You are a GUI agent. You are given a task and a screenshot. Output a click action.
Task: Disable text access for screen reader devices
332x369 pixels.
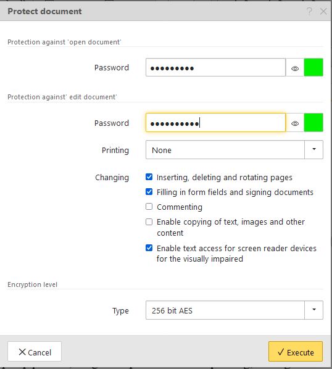tap(149, 248)
